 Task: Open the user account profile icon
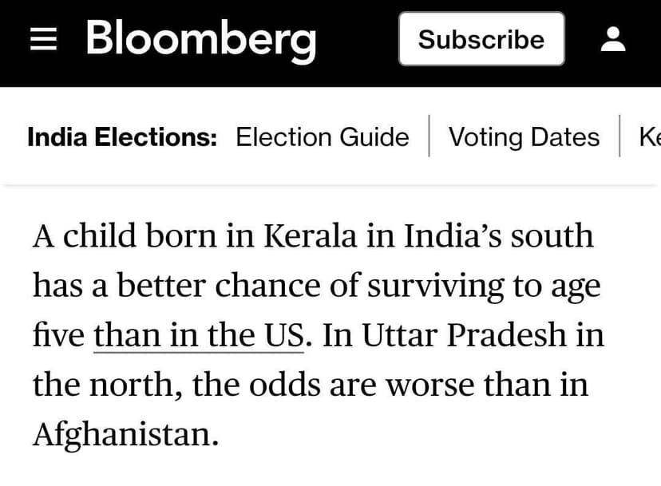613,39
